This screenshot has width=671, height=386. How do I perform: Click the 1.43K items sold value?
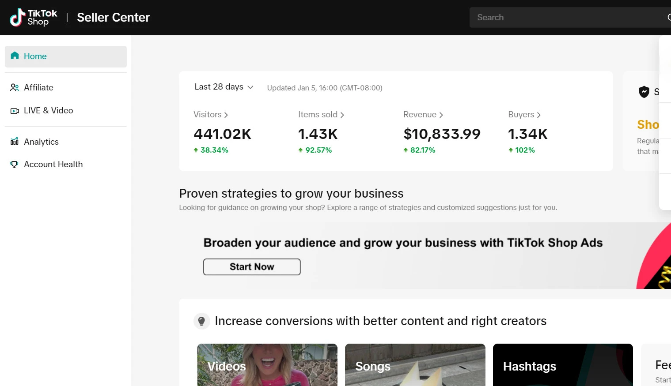click(x=318, y=134)
